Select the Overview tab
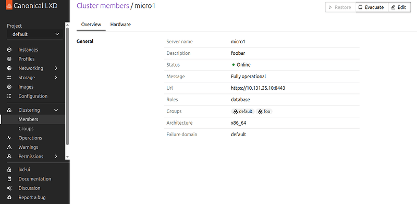 click(91, 25)
